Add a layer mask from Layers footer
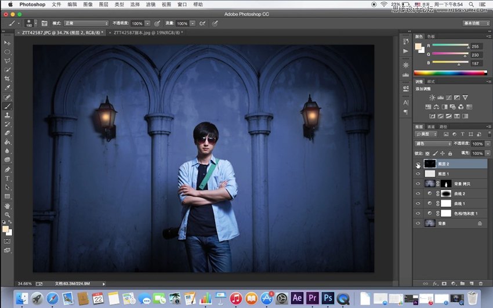Image resolution: width=493 pixels, height=308 pixels. (x=444, y=284)
